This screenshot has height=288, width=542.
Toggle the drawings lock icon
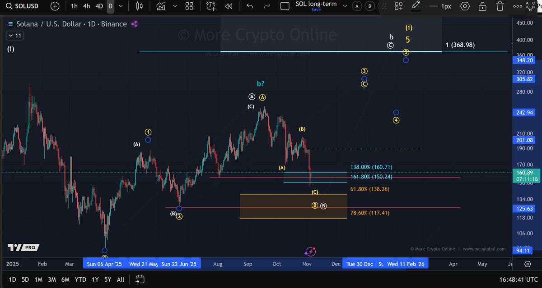[x=482, y=6]
